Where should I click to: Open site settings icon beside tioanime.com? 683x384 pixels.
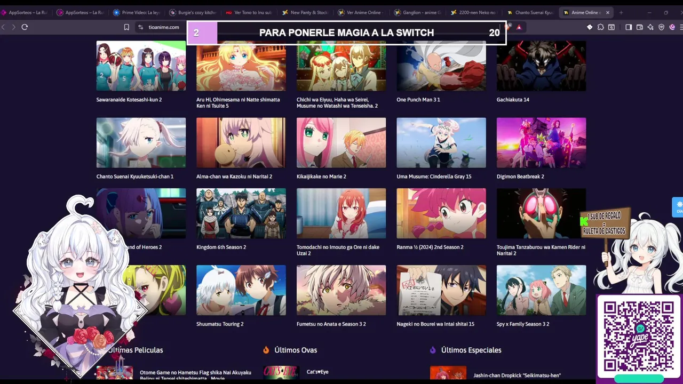(140, 27)
